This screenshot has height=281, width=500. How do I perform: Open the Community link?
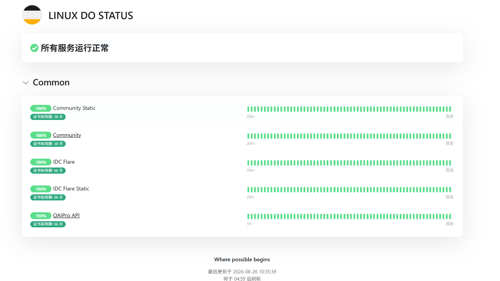(67, 135)
